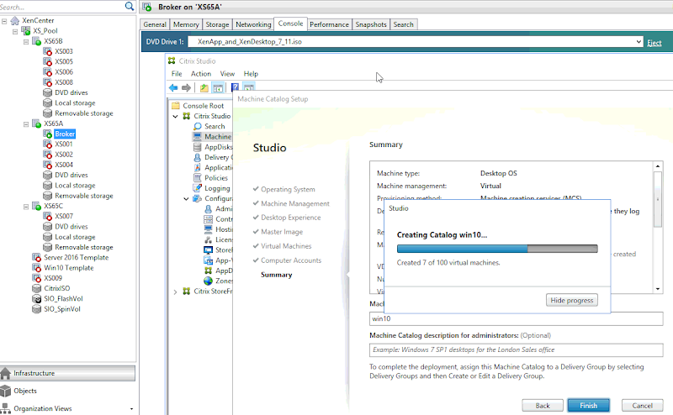Select the SIO_FlashVol storage repository
Image resolution: width=673 pixels, height=415 pixels.
(x=63, y=298)
